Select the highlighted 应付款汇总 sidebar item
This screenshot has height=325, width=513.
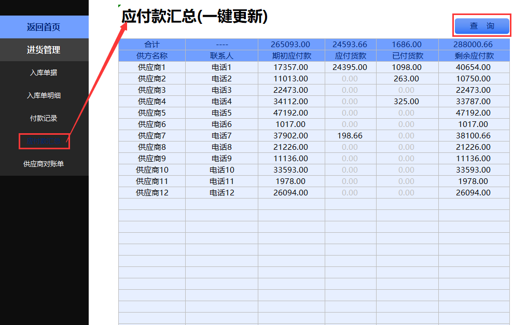pos(44,141)
